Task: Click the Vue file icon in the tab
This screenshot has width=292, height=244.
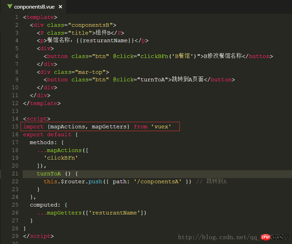Action: (x=10, y=7)
